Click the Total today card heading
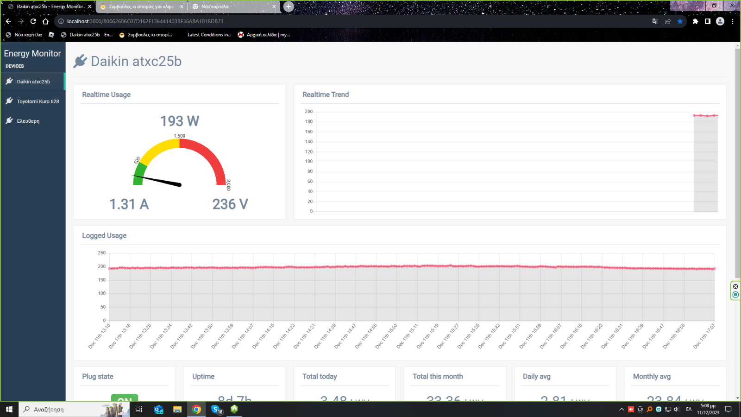The image size is (741, 417). click(x=320, y=377)
